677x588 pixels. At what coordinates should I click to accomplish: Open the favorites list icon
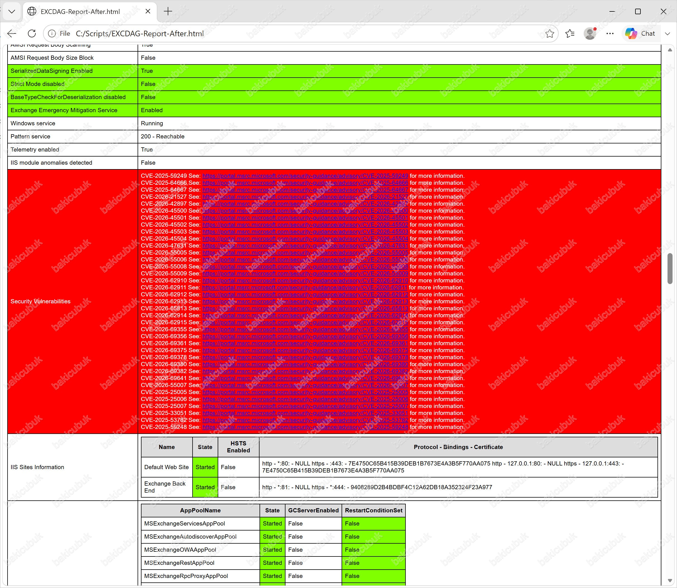click(570, 33)
